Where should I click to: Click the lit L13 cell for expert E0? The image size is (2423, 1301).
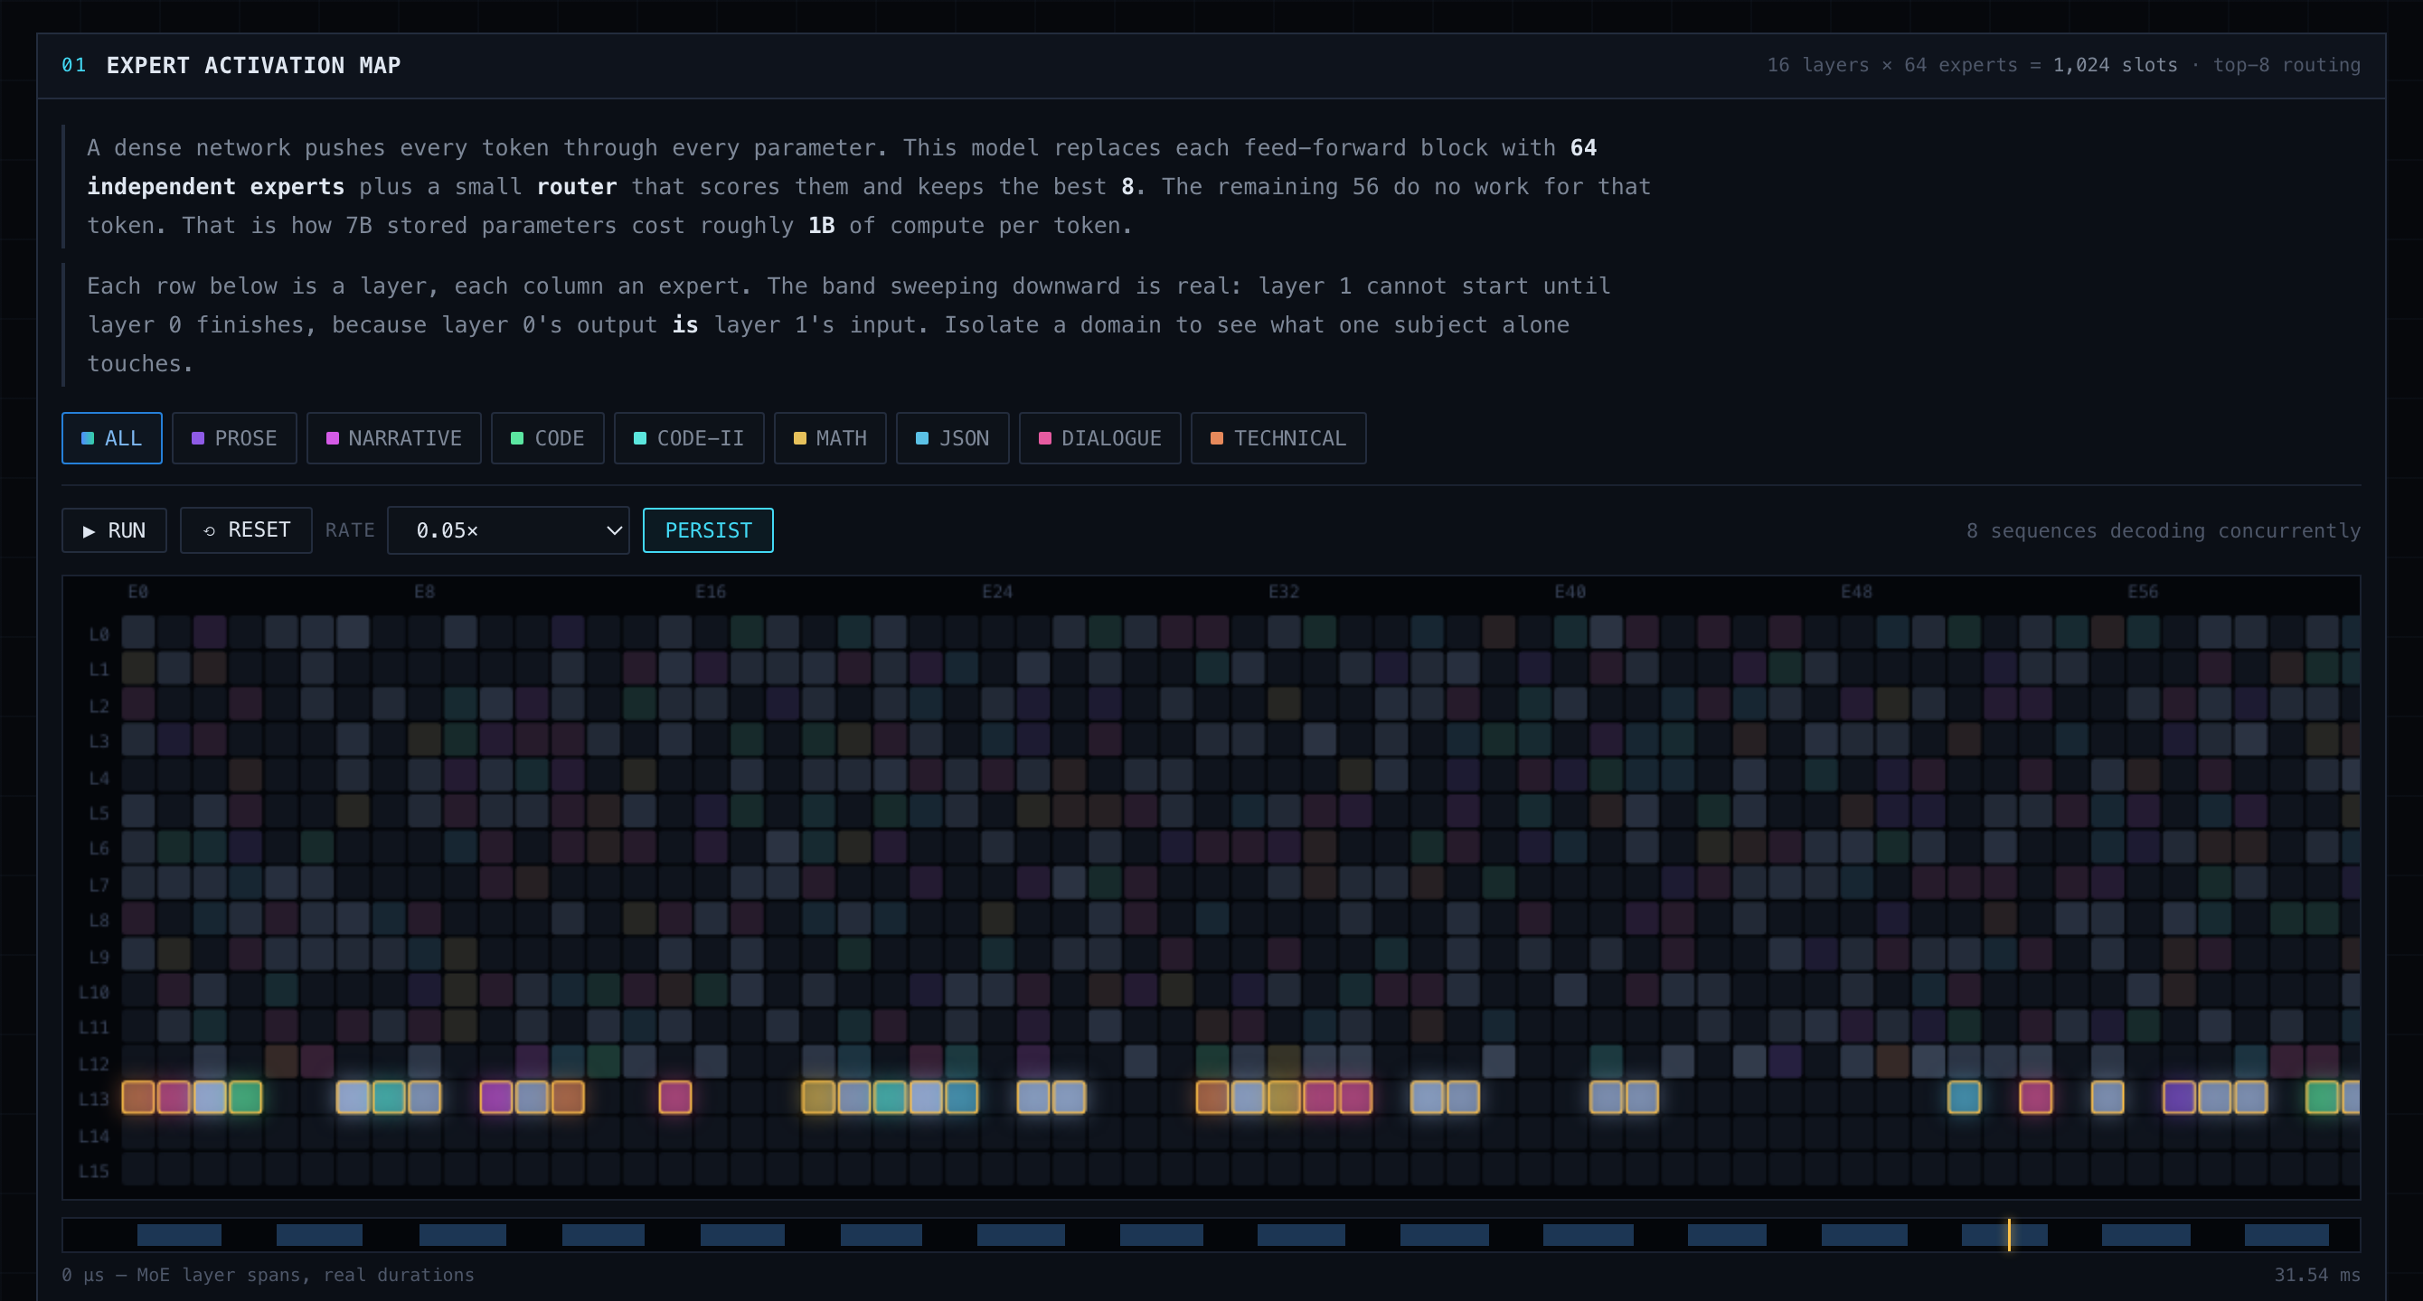point(138,1097)
